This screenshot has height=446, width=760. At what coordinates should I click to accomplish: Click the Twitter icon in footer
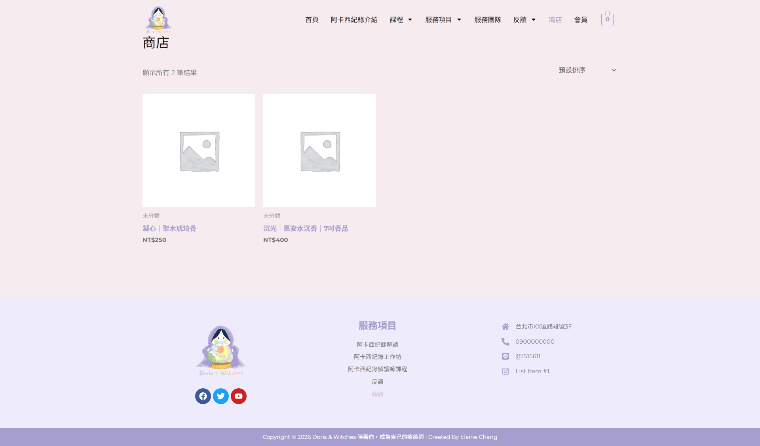pos(221,396)
